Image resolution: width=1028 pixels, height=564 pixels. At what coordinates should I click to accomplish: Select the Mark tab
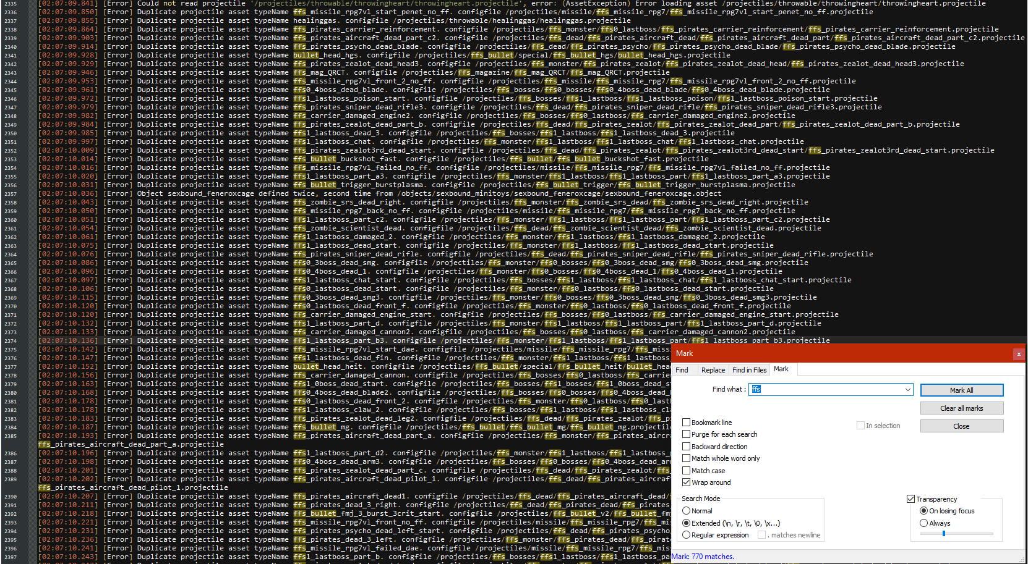(x=781, y=369)
